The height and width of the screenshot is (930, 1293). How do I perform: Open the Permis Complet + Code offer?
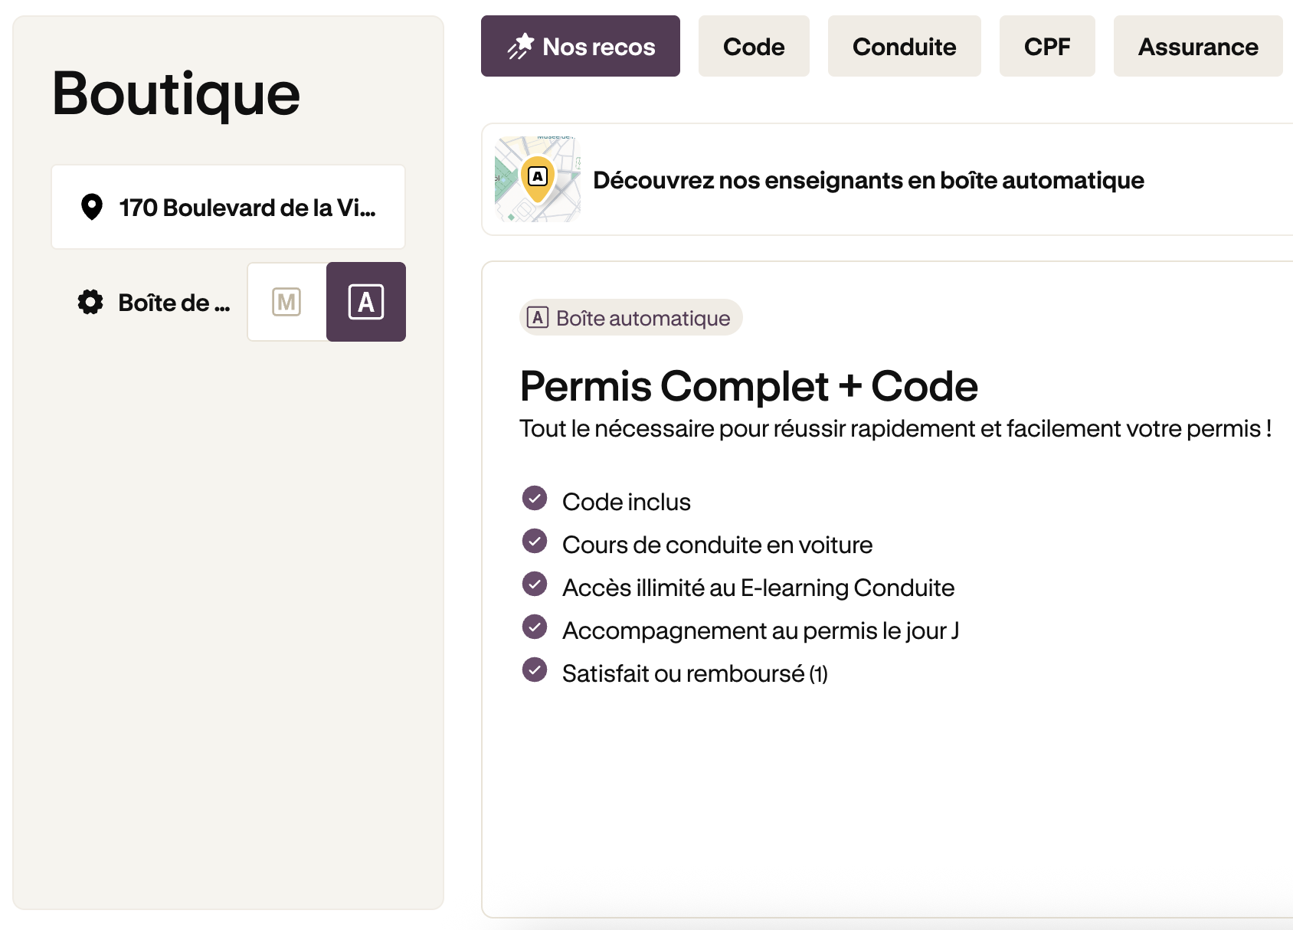tap(748, 386)
